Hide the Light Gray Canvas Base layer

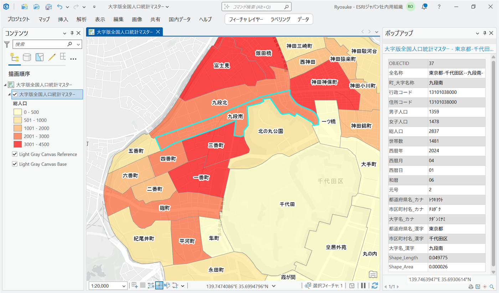[x=15, y=164]
